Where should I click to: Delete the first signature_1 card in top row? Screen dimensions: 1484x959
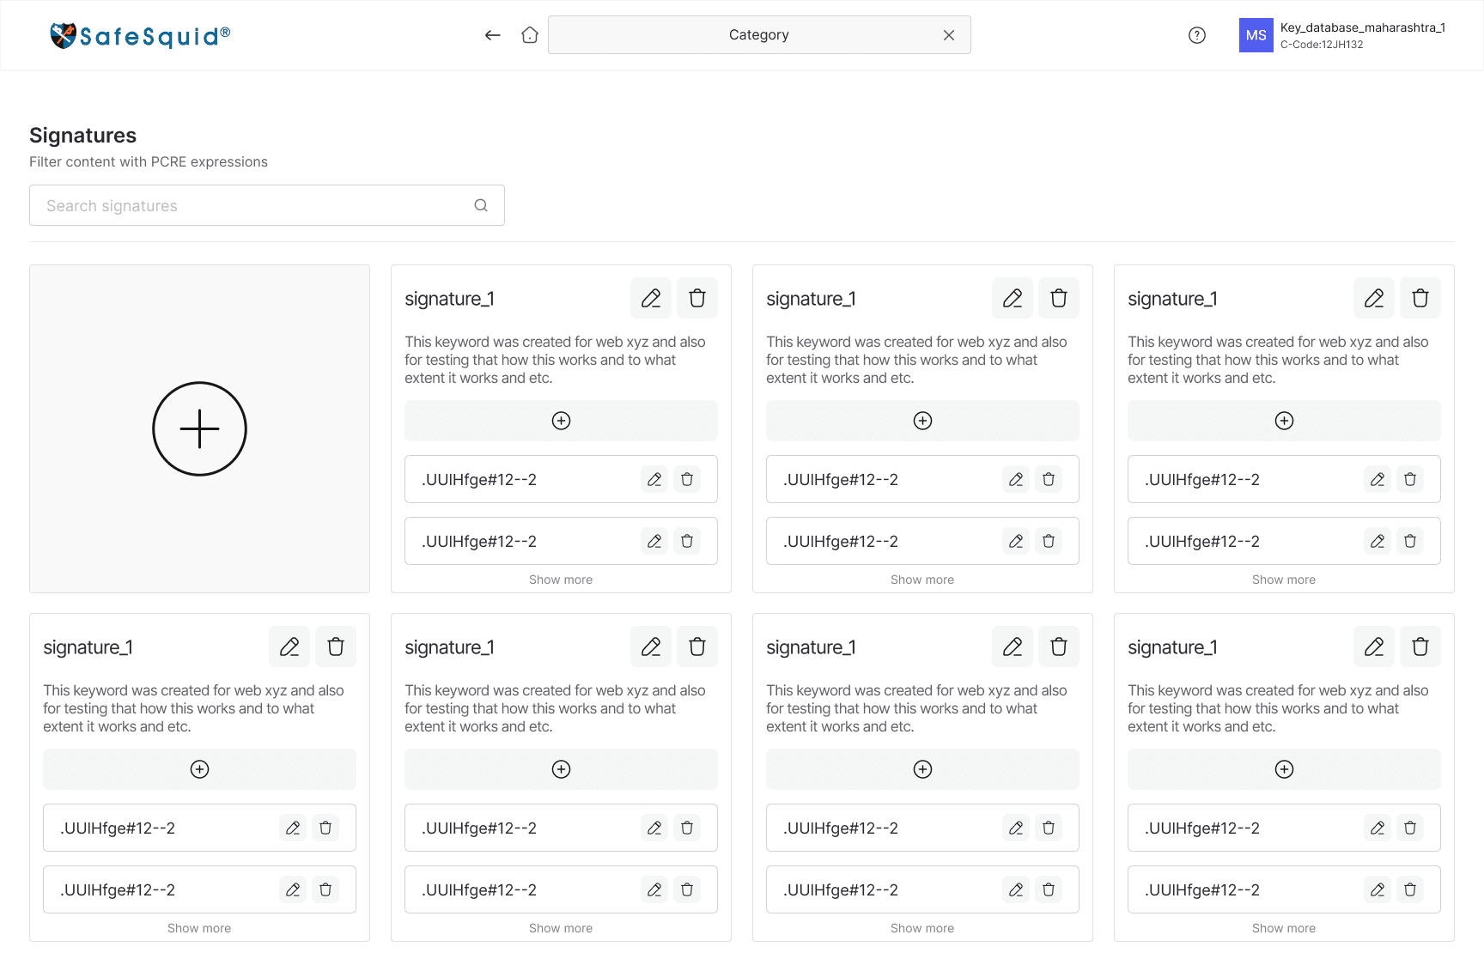(697, 298)
